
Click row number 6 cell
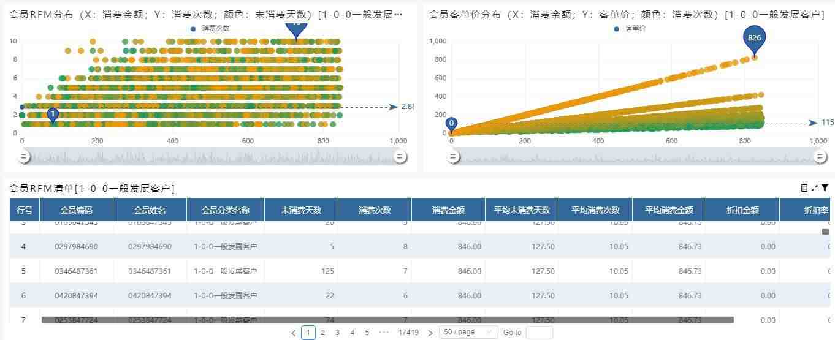coord(25,296)
